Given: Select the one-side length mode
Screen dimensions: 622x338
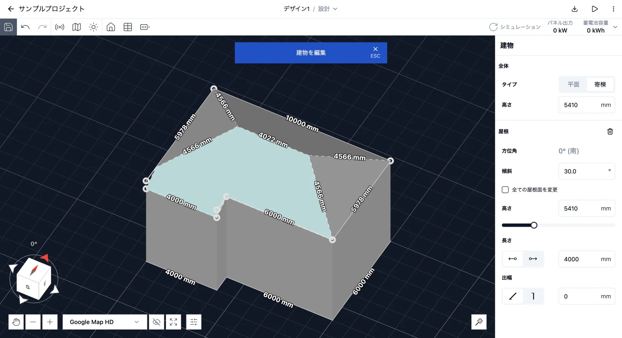Looking at the screenshot, I should point(533,259).
